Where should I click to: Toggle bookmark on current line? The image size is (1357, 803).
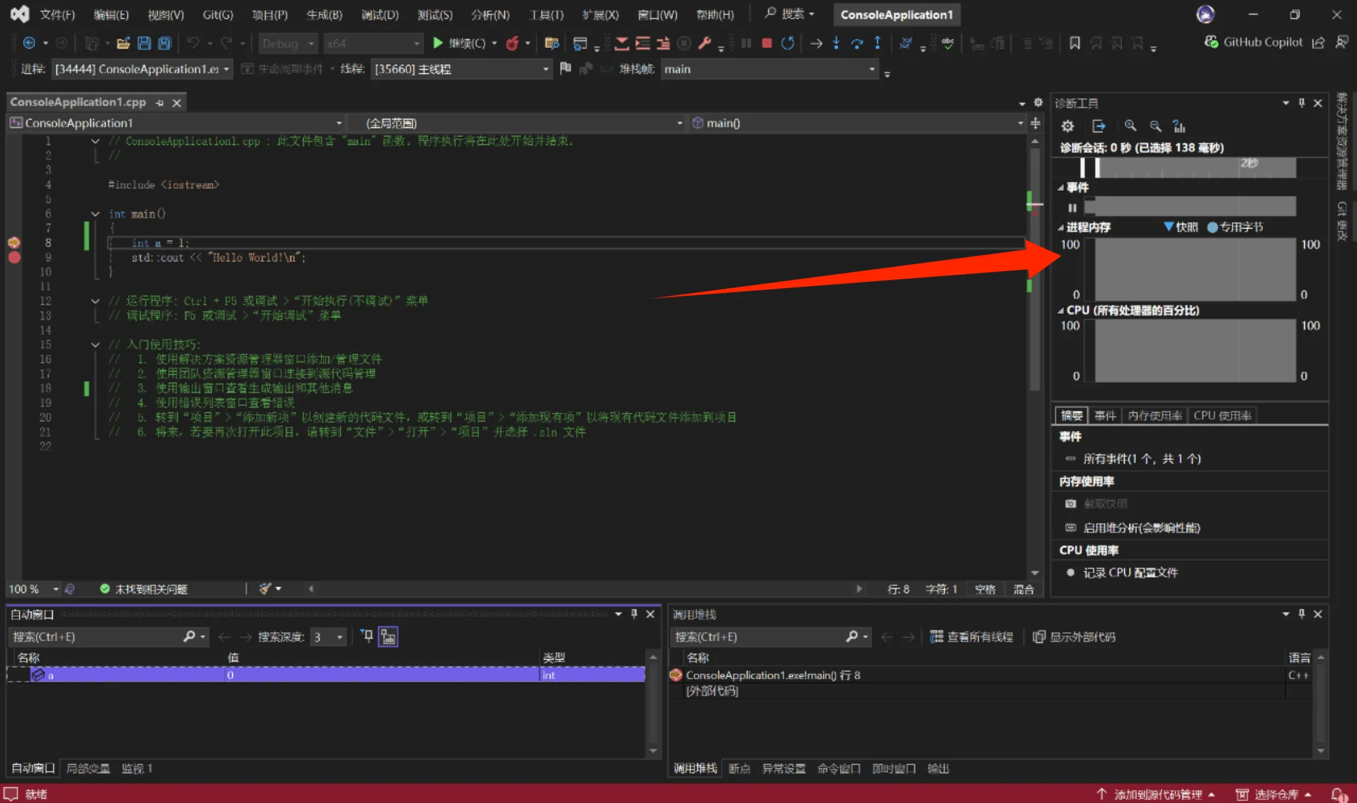[1074, 43]
